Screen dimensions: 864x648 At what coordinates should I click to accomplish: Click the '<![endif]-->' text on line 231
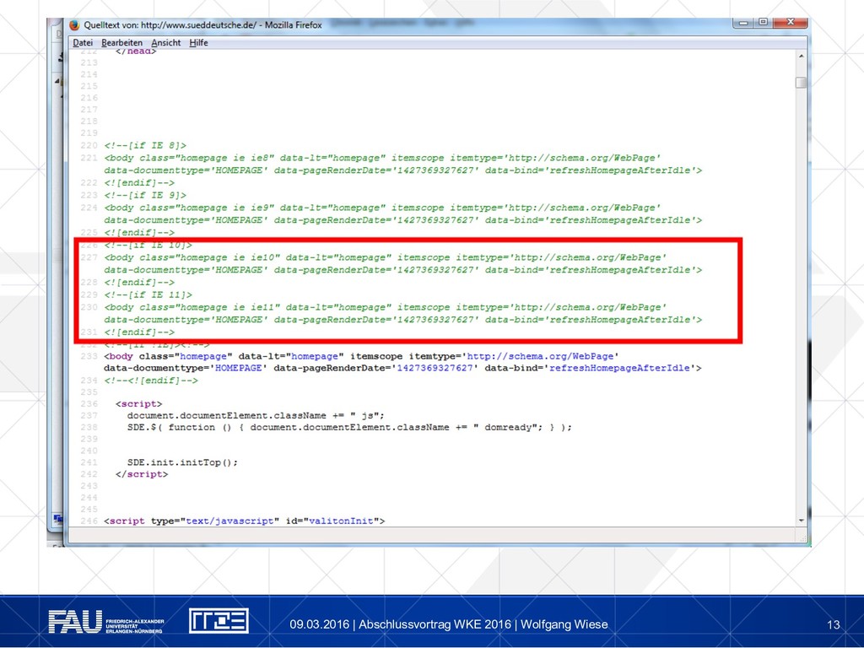(139, 332)
